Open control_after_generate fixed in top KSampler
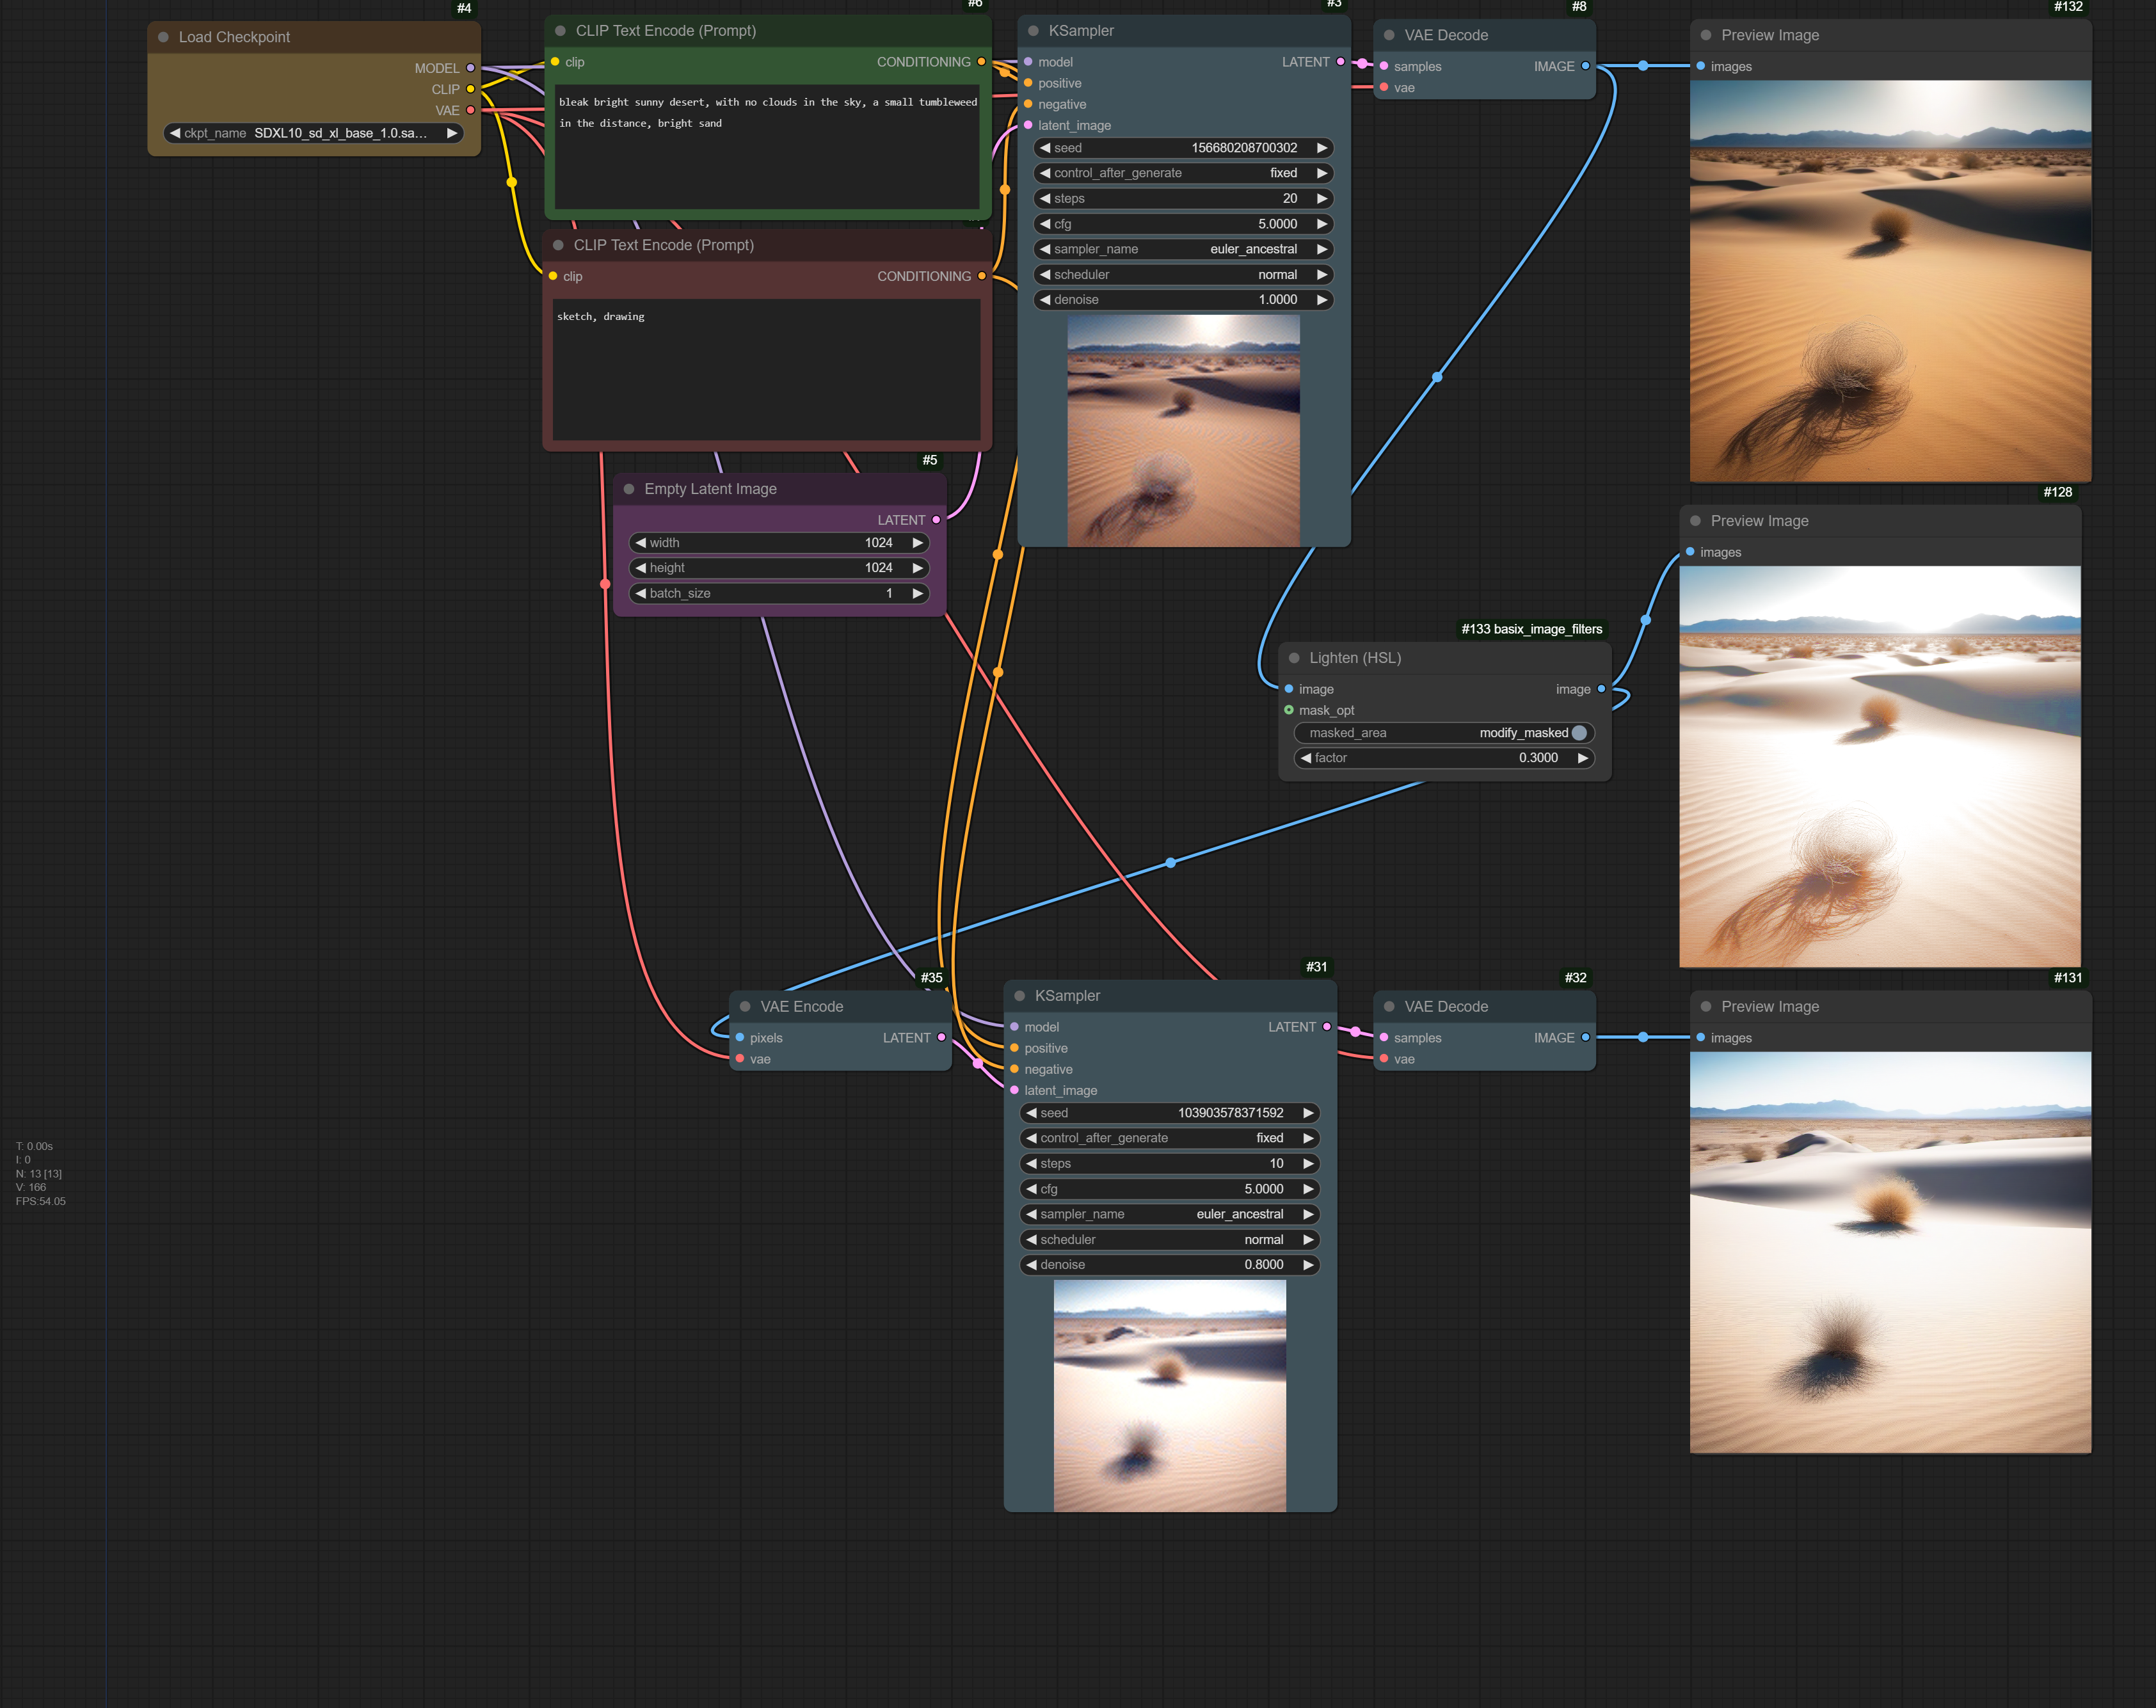This screenshot has height=1708, width=2156. click(1183, 173)
